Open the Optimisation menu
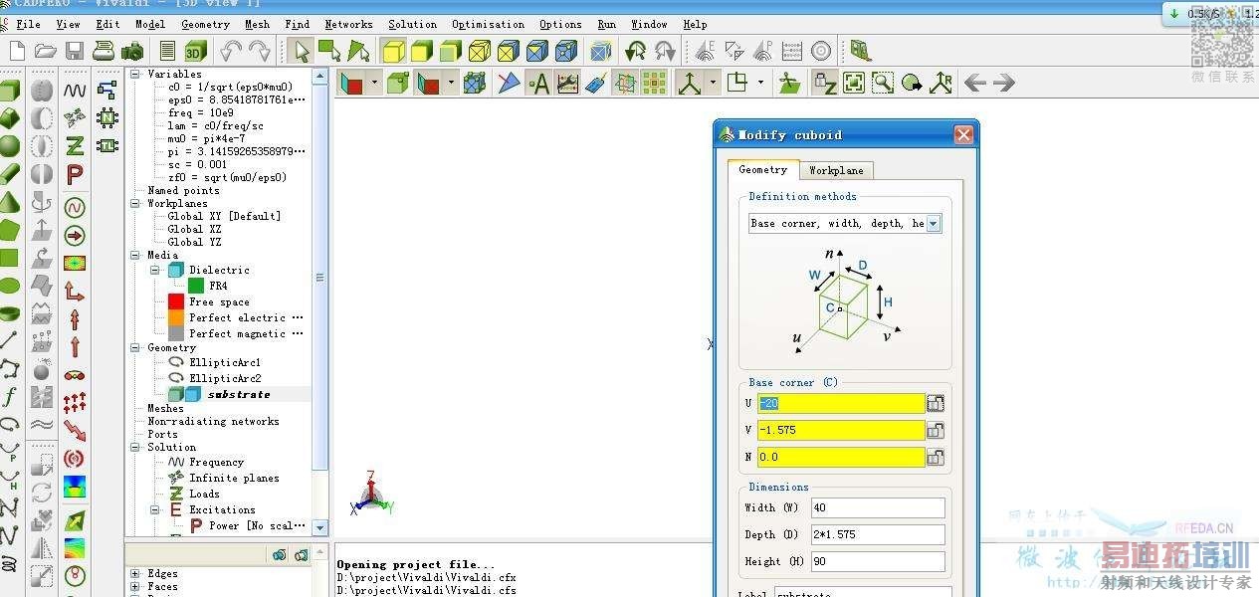Screen dimensions: 1259x597 tap(488, 24)
